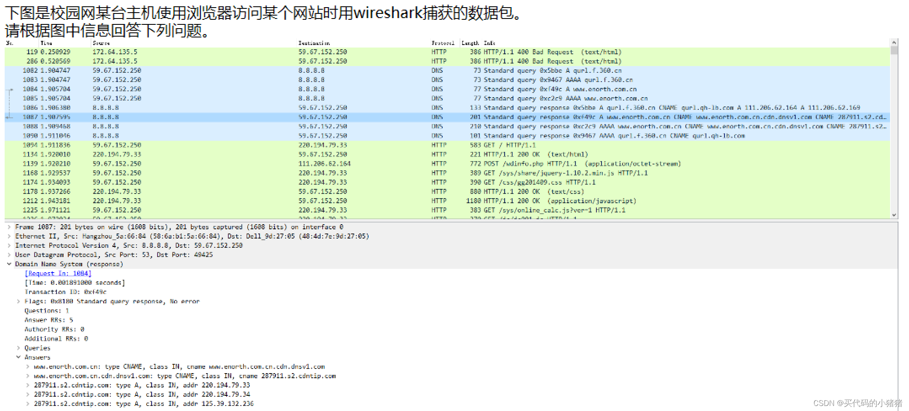Viewport: 909px width, 411px height.
Task: Select packet 1178 200 OK text/css
Action: (x=447, y=191)
